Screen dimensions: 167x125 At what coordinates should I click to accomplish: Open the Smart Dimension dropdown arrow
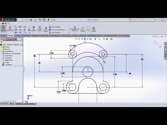[x=10, y=33]
